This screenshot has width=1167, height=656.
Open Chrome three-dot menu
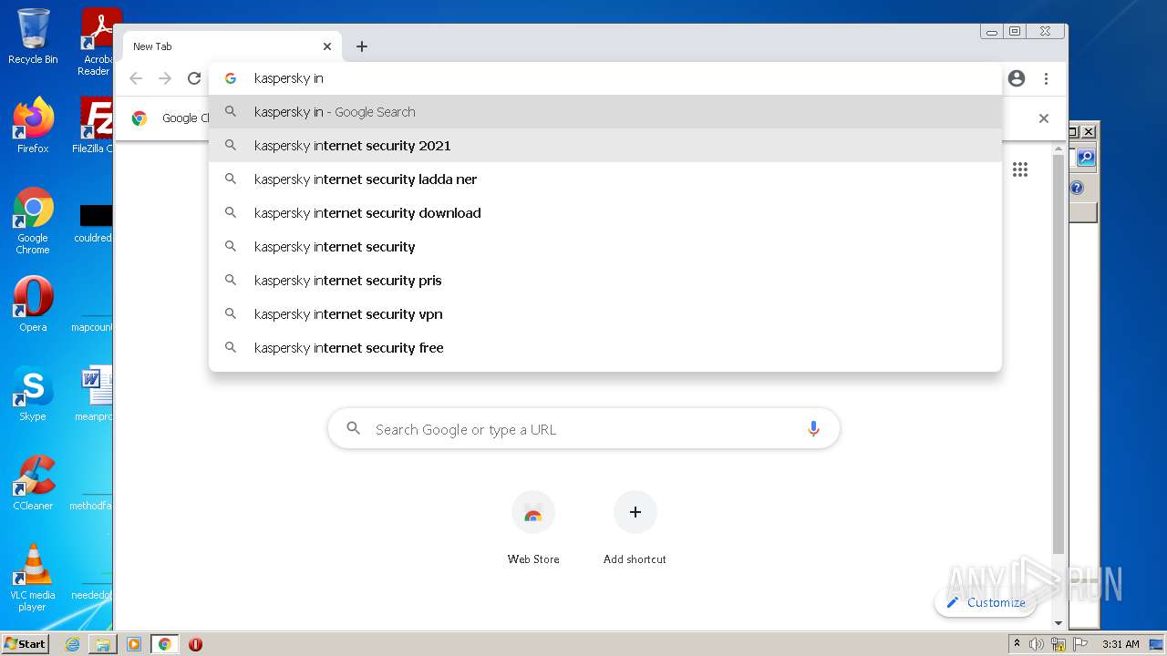[x=1046, y=78]
